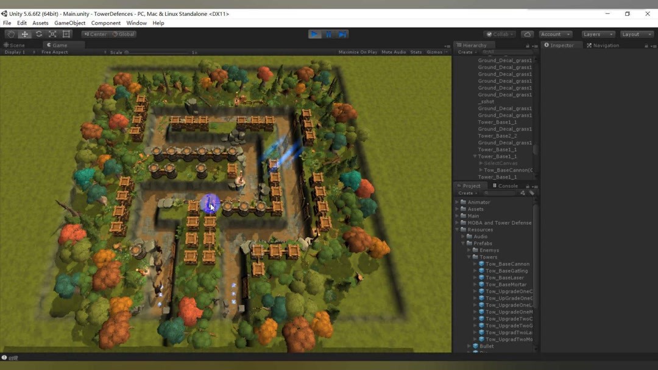Open the Gizmos dropdown
The height and width of the screenshot is (370, 658).
(434, 52)
